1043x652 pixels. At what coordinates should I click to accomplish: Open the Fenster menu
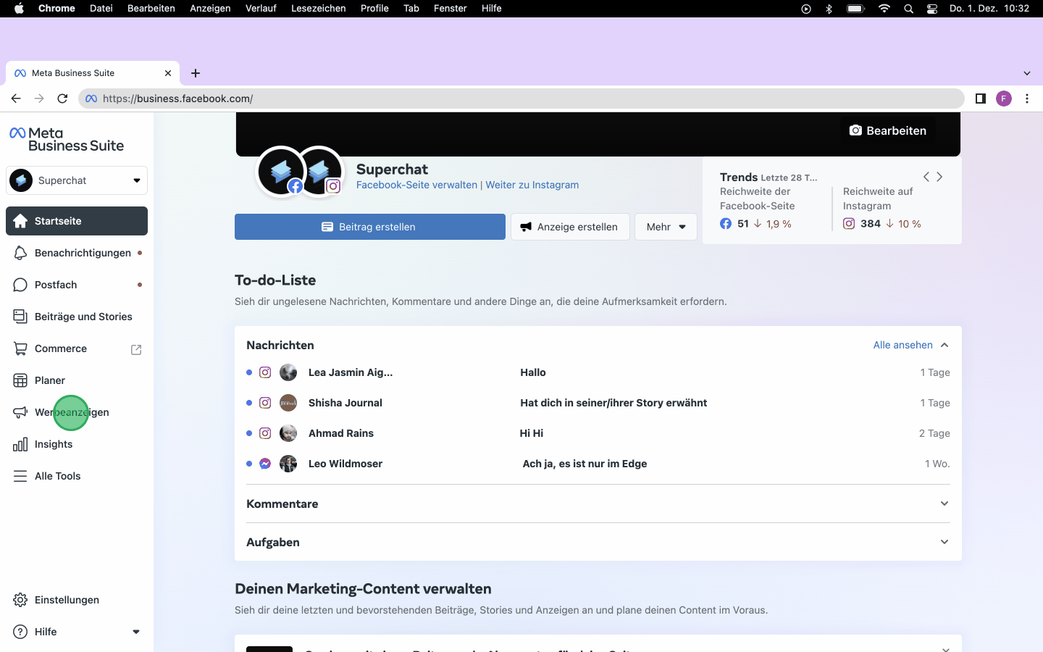pos(451,9)
